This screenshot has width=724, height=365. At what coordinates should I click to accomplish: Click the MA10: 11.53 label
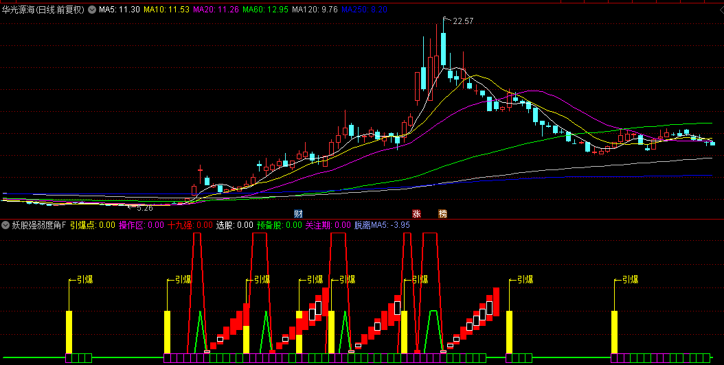[166, 9]
